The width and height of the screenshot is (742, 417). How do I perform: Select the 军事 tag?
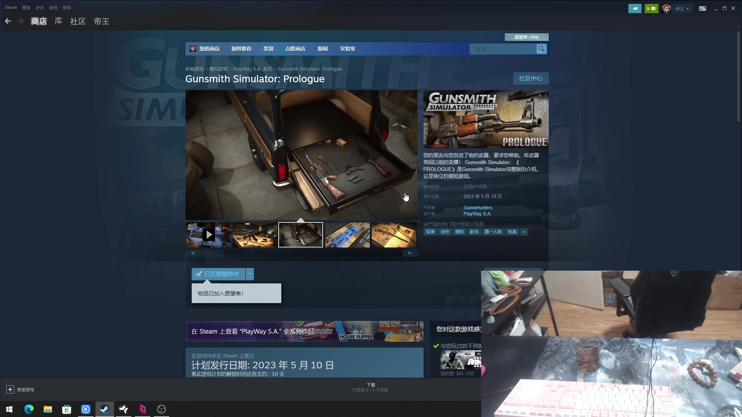point(430,232)
